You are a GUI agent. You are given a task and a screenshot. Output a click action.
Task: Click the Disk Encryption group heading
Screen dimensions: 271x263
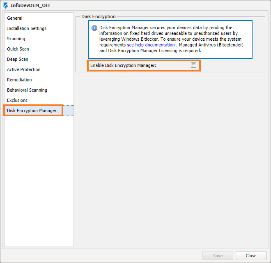point(99,16)
